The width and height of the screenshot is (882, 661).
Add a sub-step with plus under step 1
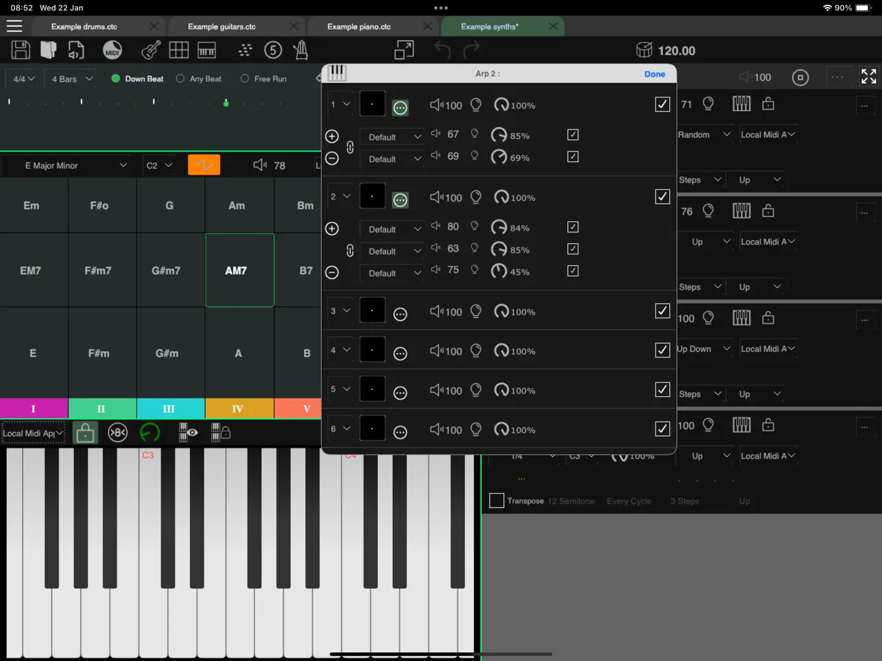click(x=332, y=136)
